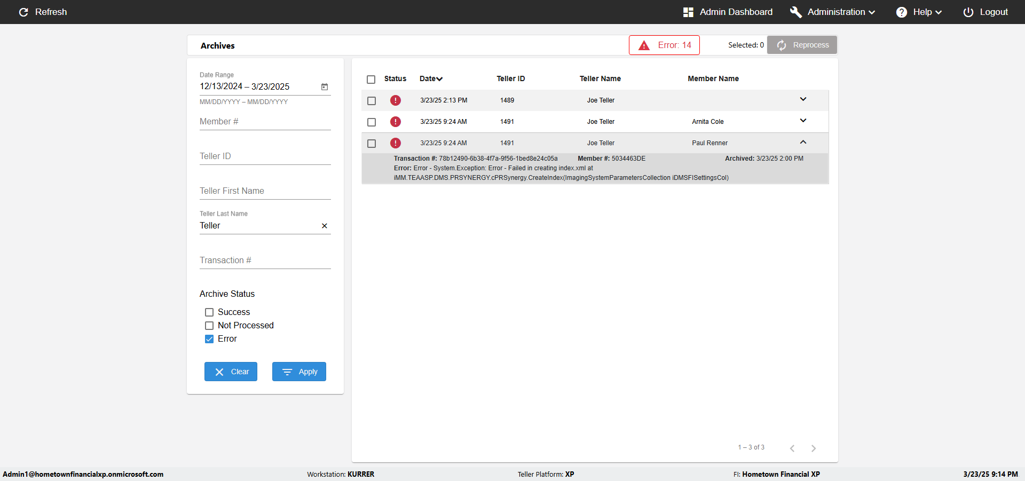Check the Arnita Cole row checkbox
Image resolution: width=1025 pixels, height=481 pixels.
(372, 122)
